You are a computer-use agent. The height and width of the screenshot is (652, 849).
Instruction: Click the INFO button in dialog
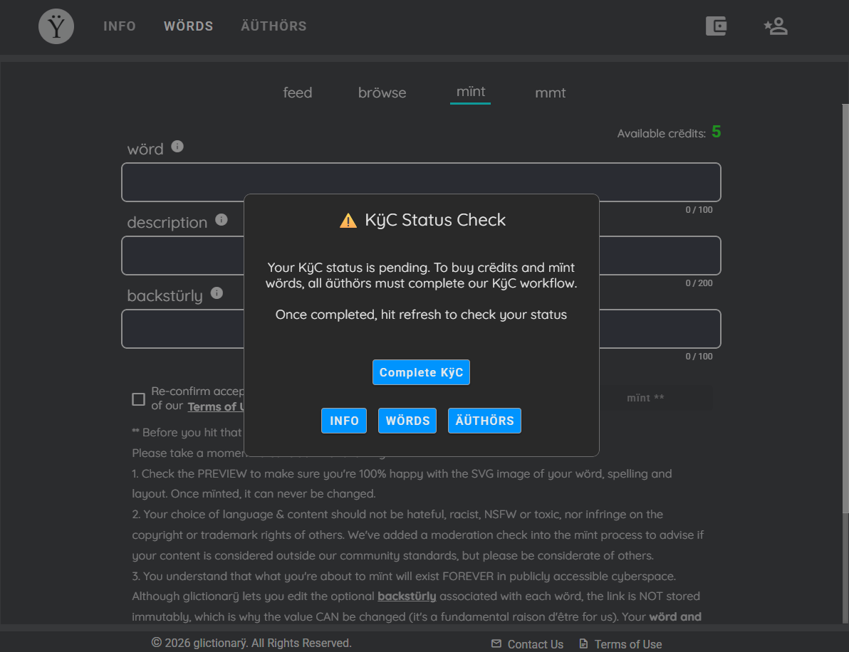point(344,421)
